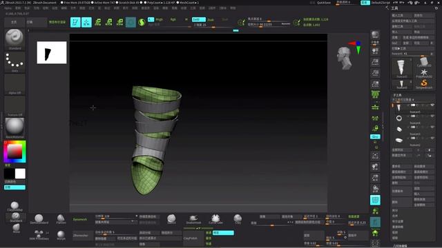Hide the first subtool via eye icon
Screen dimensions: 442x248
(432, 105)
